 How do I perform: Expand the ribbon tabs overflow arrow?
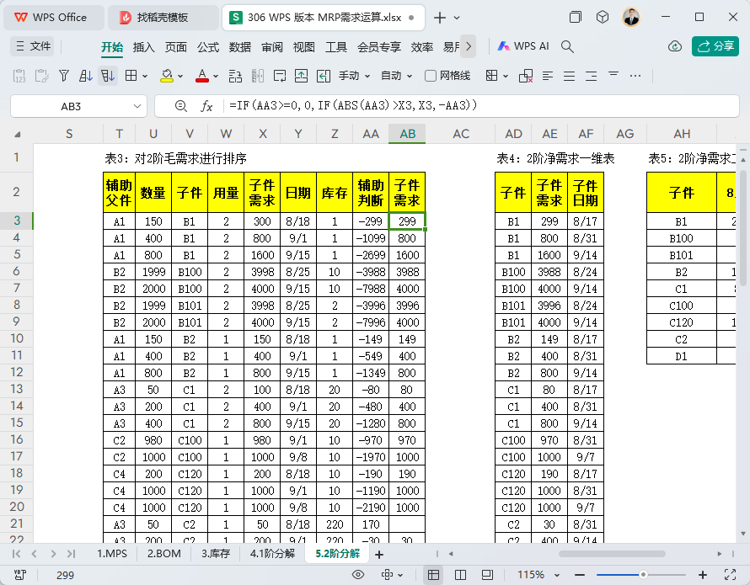[x=469, y=46]
